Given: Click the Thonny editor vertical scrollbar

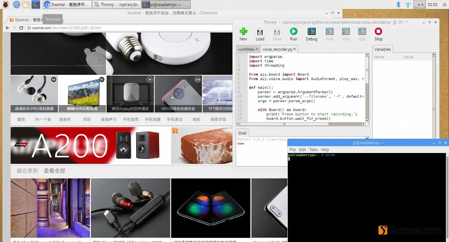Looking at the screenshot, I should (x=367, y=88).
